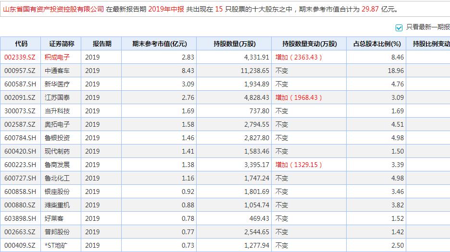Click the 证券简称 column header

tap(62, 44)
